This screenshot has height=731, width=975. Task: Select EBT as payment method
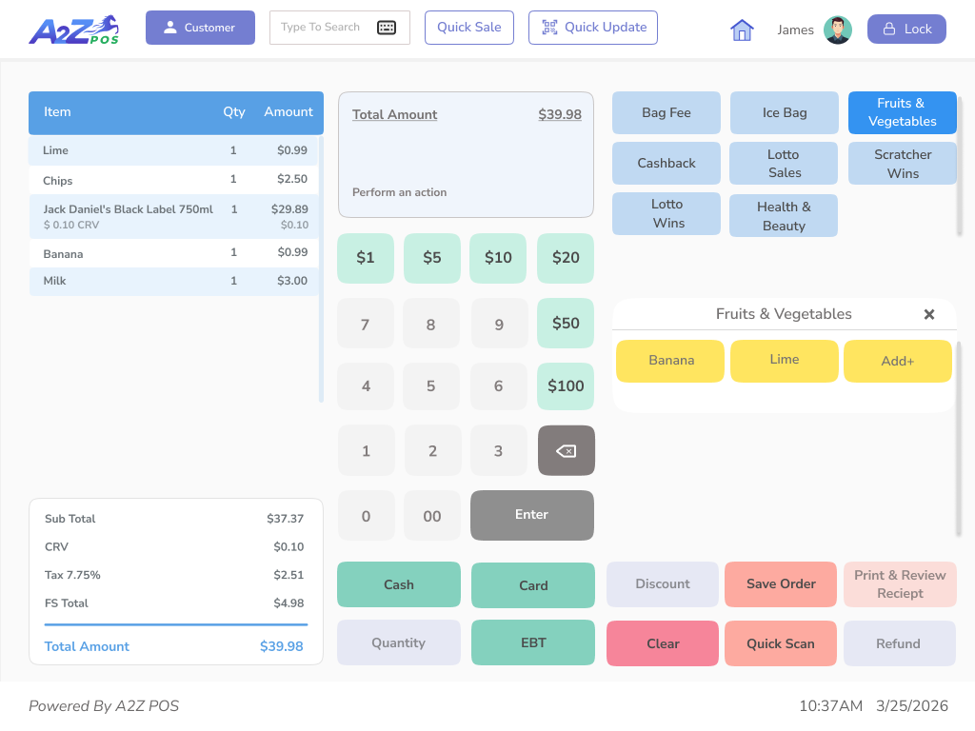pos(532,643)
